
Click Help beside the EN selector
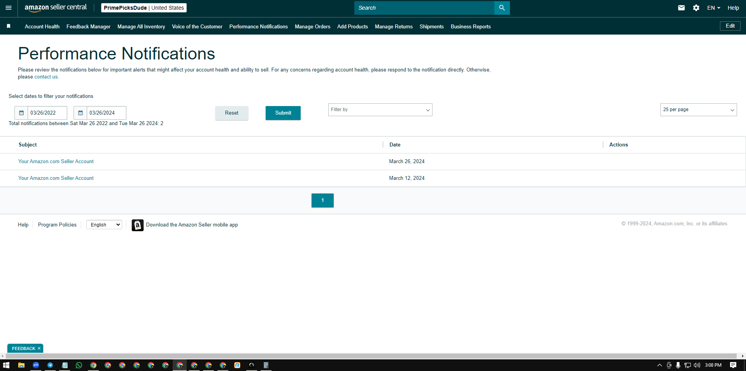[x=733, y=8]
